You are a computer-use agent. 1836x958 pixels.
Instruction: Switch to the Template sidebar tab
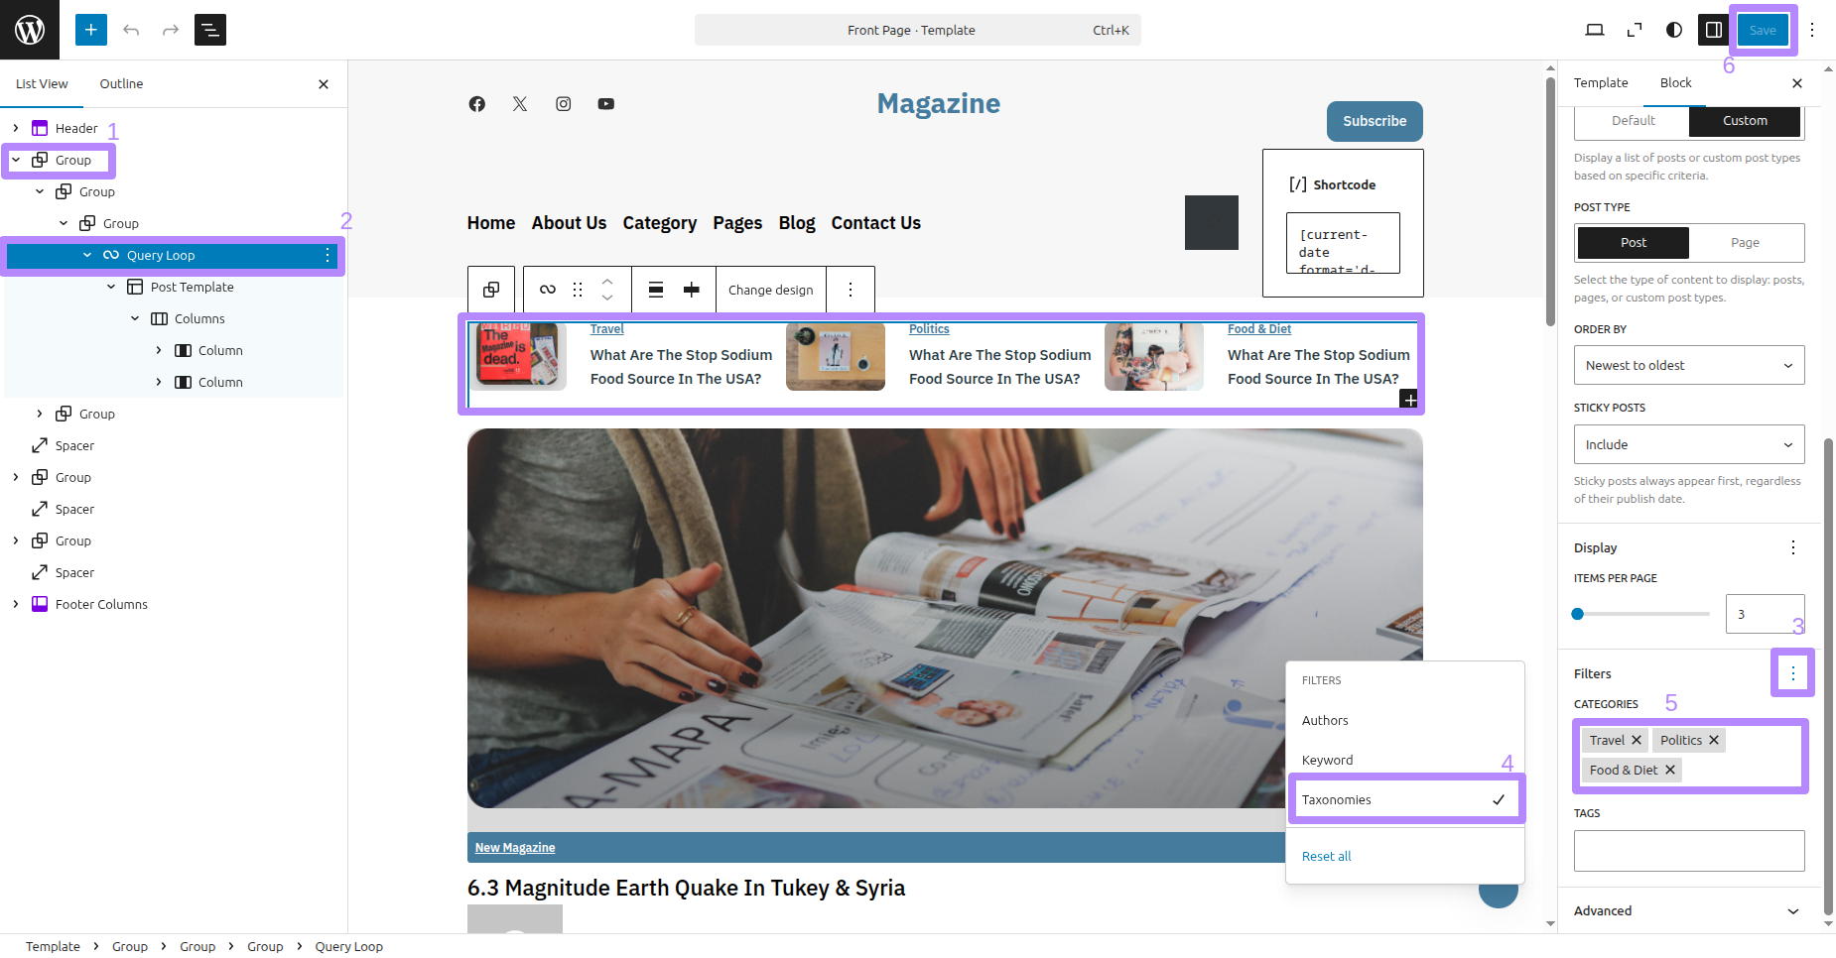(1600, 83)
